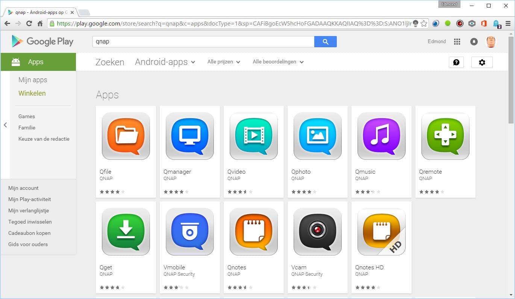Open the Chrome menu
The height and width of the screenshot is (299, 515).
508,24
